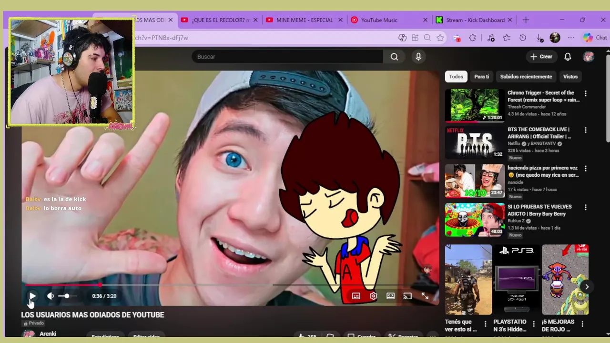Open options for '5 MEJORAS DE ROJO' short

(582, 324)
